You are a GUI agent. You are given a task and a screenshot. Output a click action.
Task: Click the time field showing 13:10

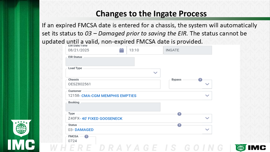(x=144, y=50)
